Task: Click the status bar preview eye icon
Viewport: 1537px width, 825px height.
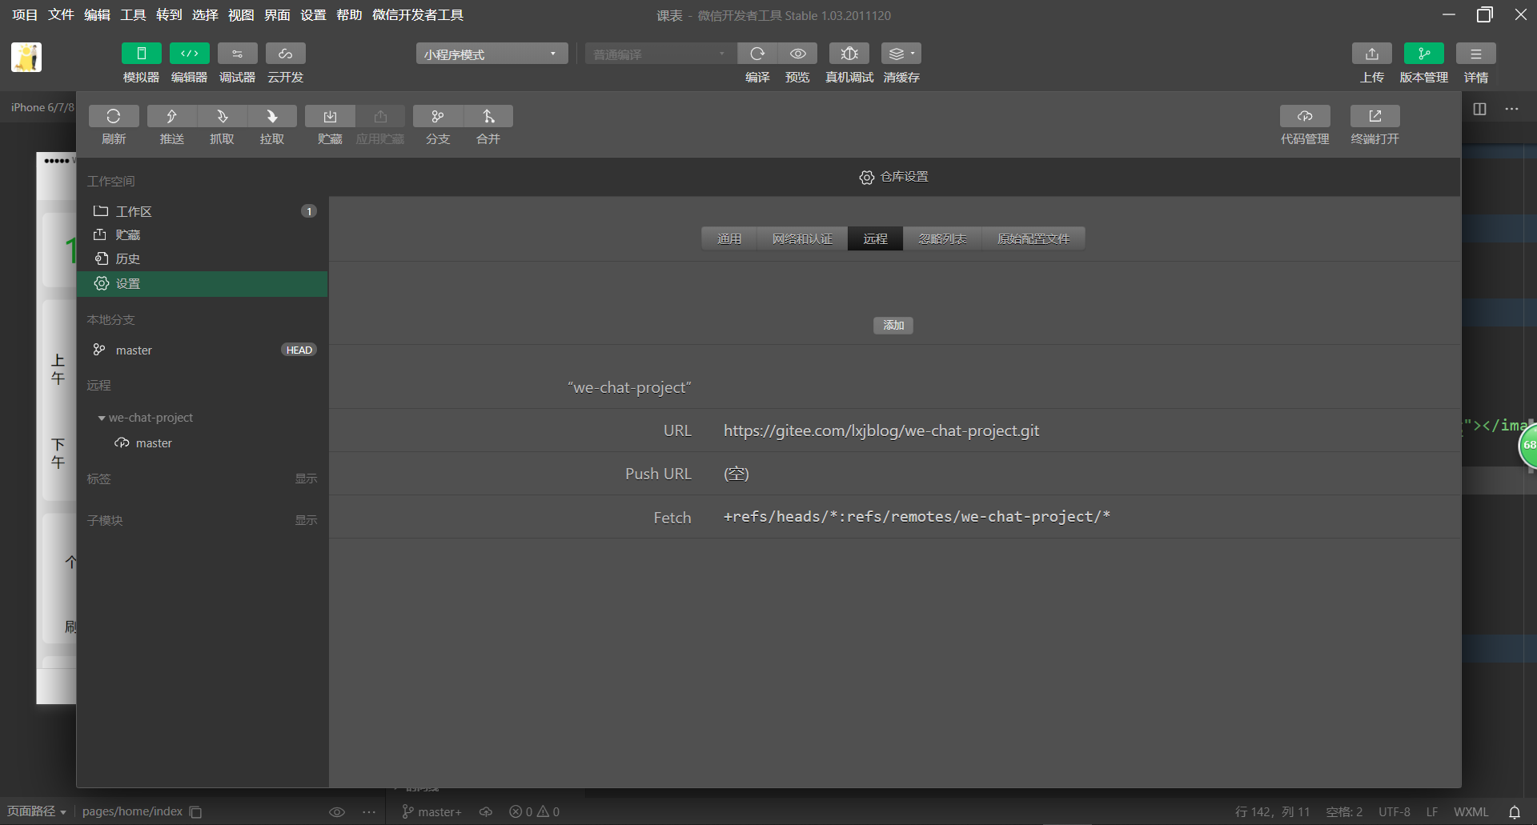Action: 337,812
